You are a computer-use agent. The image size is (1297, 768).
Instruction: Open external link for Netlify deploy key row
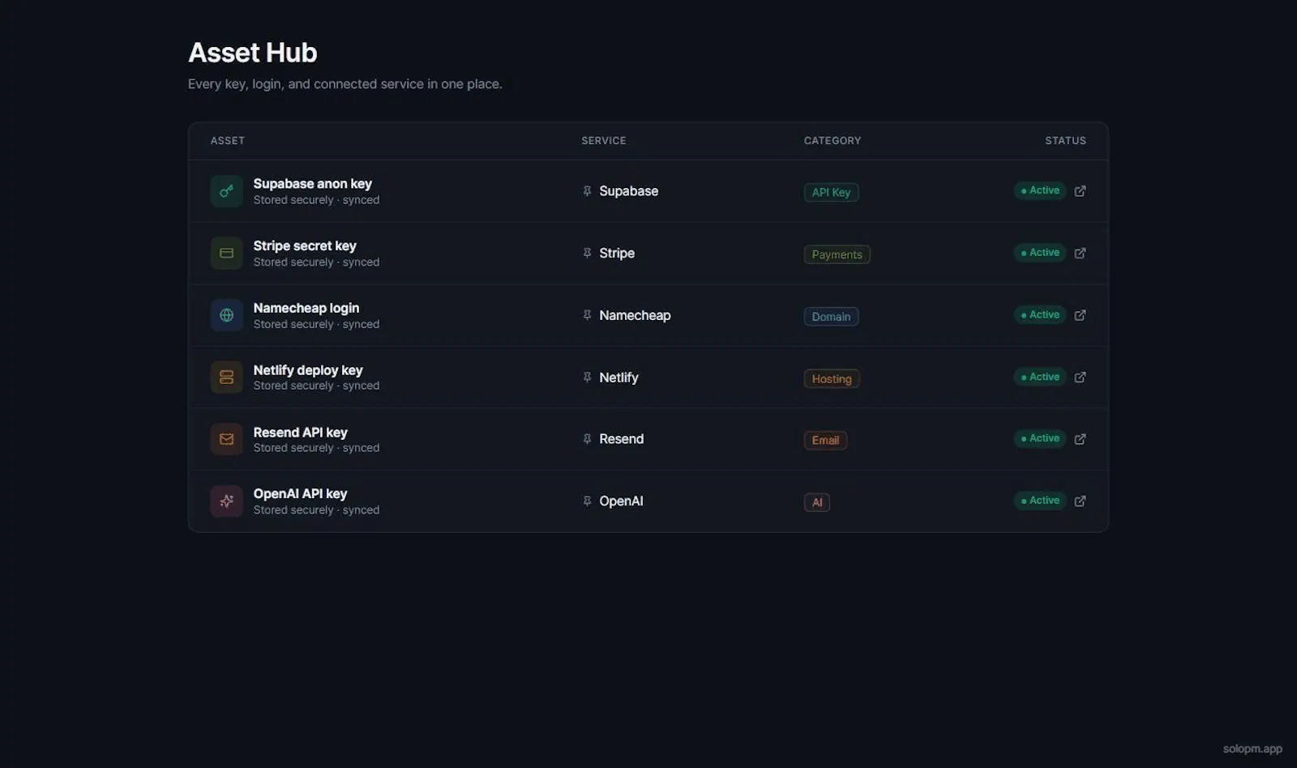[1080, 378]
